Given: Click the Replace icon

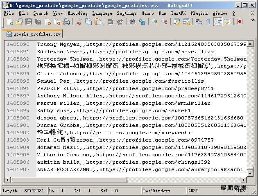Looking at the screenshot, I should pyautogui.click(x=142, y=22).
